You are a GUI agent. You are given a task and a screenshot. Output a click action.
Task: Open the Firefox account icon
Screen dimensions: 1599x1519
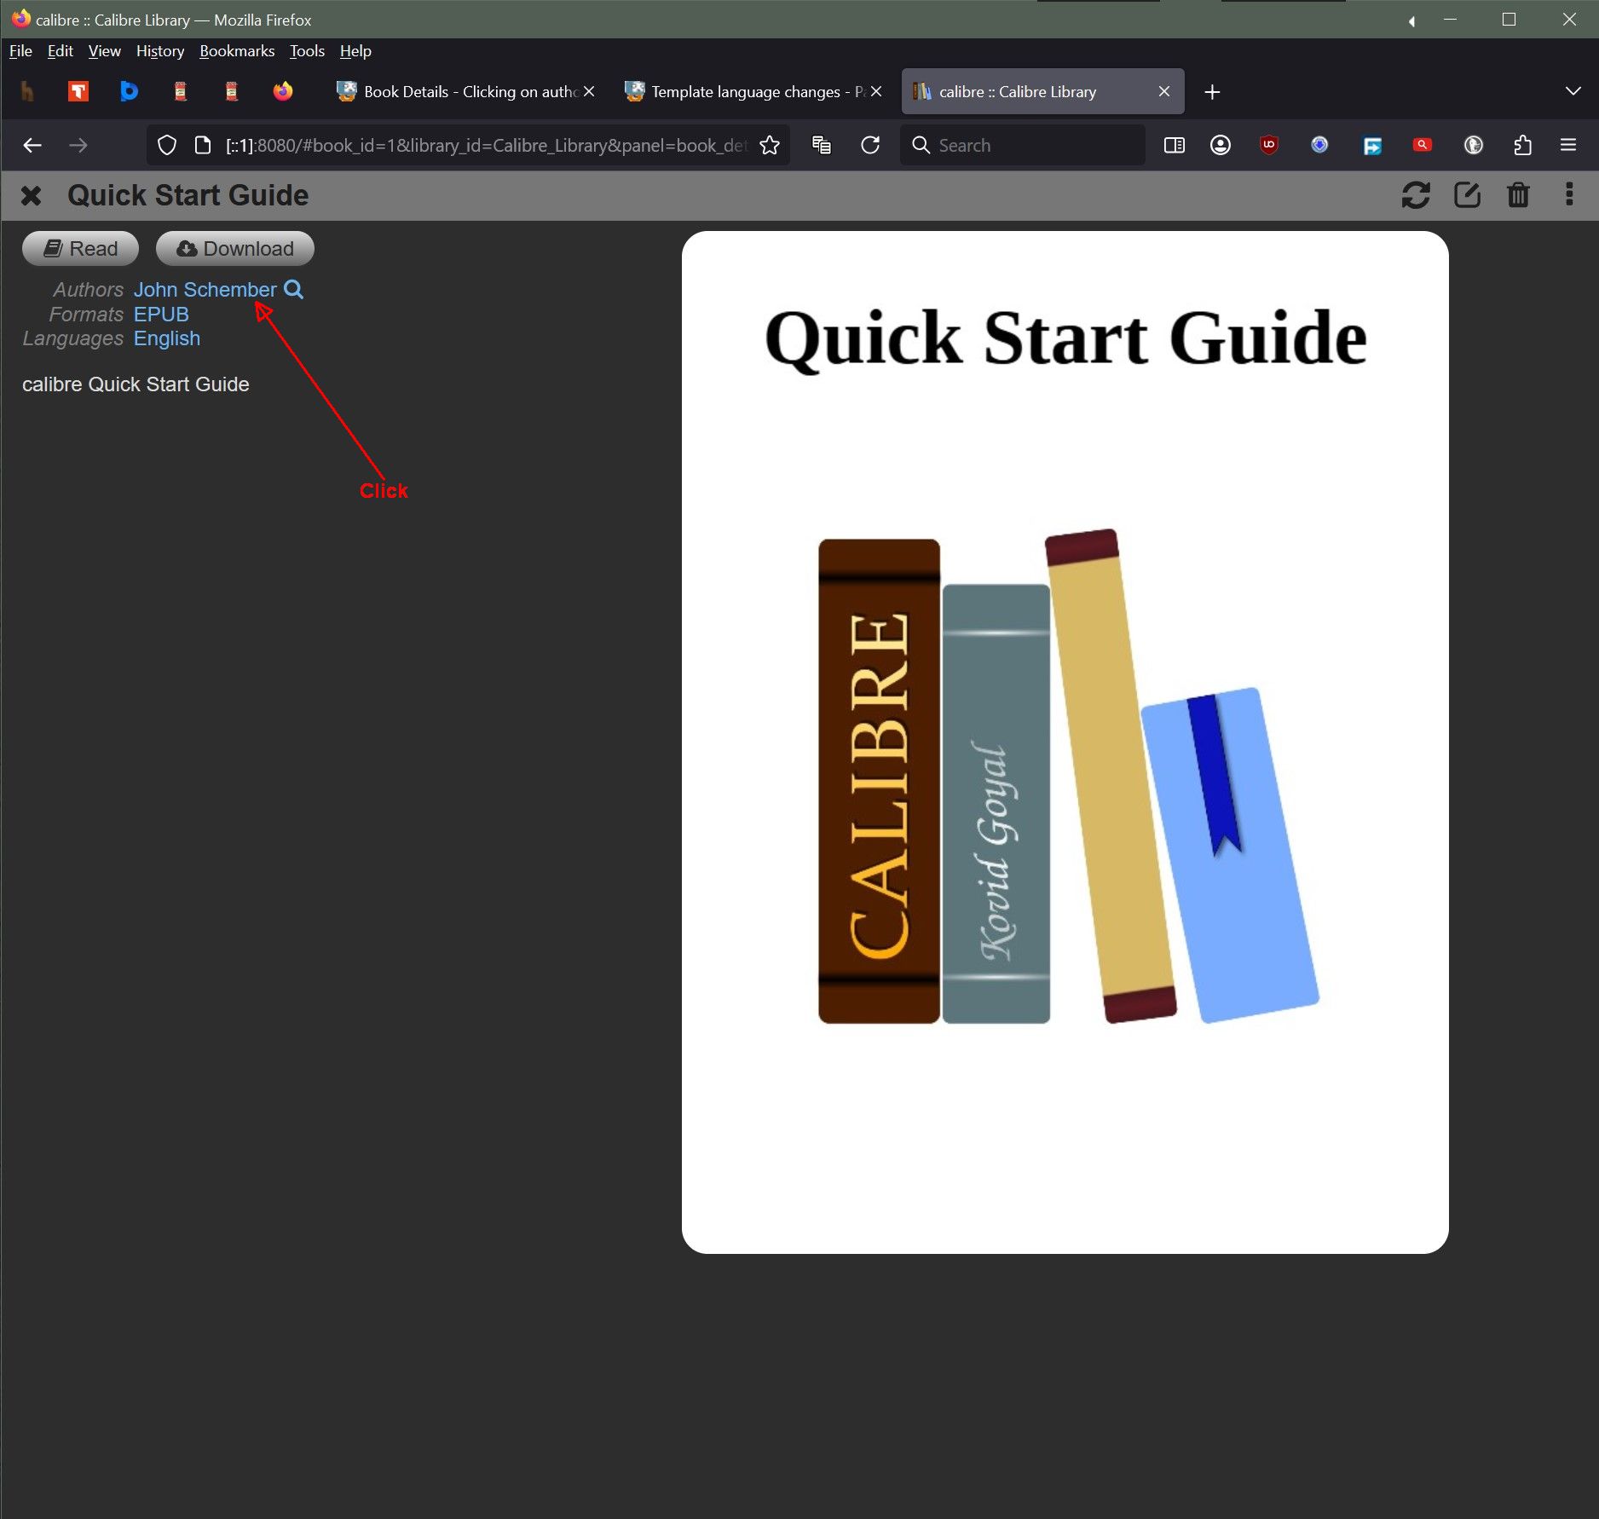tap(1221, 146)
